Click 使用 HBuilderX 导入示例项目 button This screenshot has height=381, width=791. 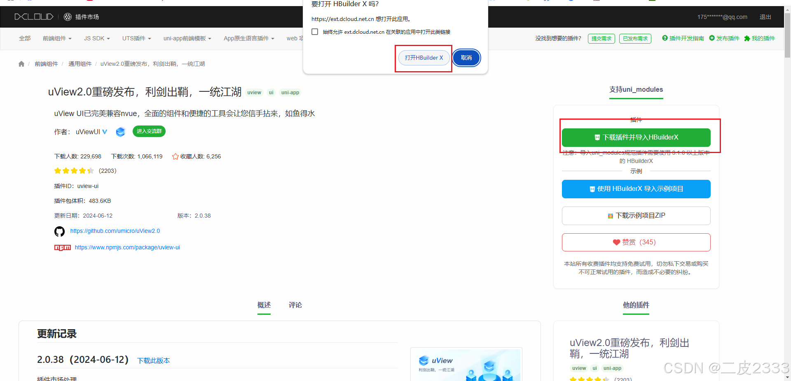pos(636,189)
